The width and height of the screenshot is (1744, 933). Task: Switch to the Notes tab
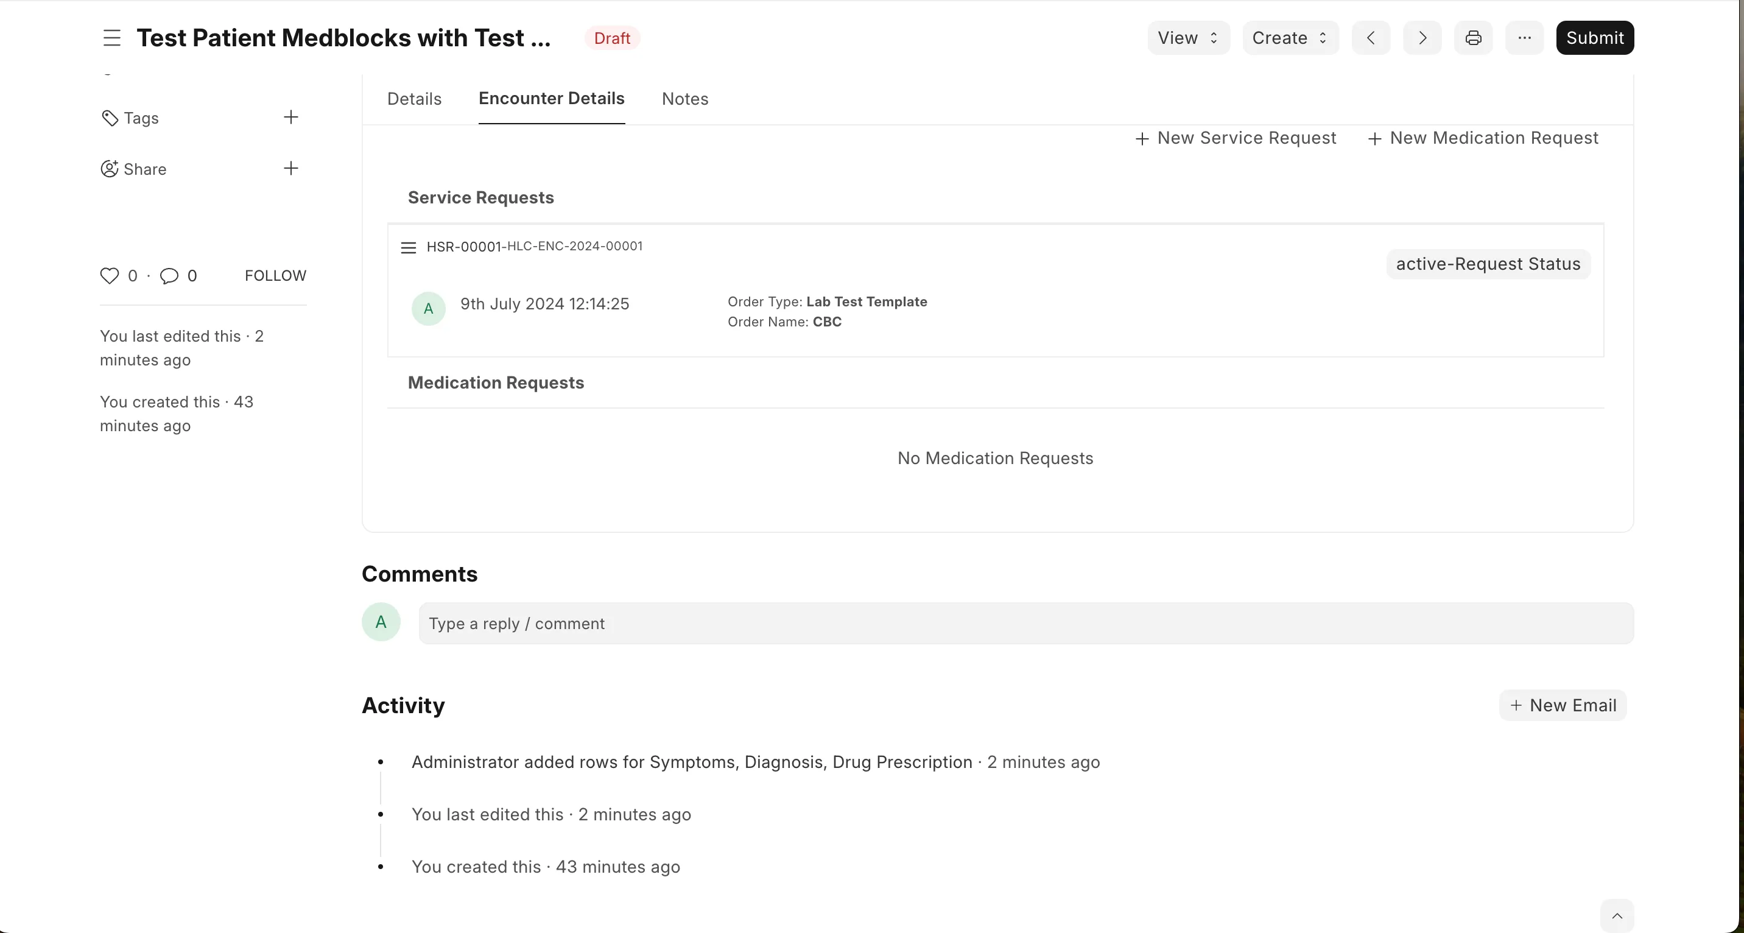click(x=684, y=99)
